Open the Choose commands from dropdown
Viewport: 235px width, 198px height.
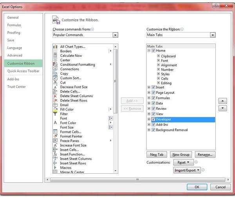[115, 35]
